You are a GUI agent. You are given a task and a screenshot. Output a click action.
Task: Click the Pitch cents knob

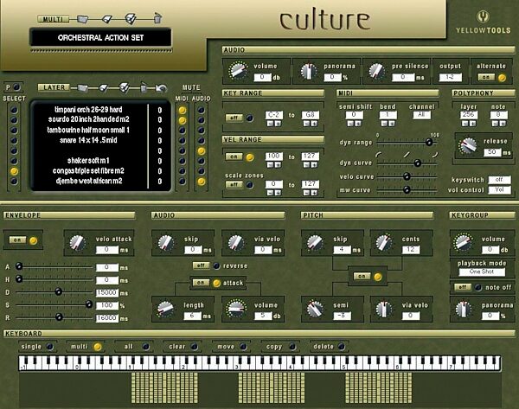[384, 243]
